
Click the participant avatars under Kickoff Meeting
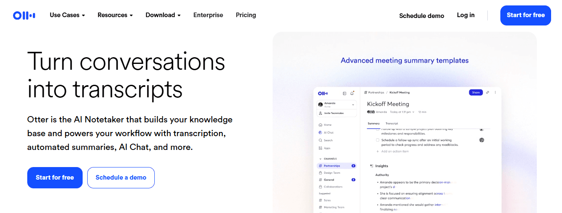(x=371, y=112)
